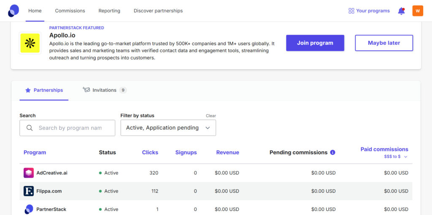The height and width of the screenshot is (215, 432).
Task: Click the Partnerships star icon
Action: click(x=28, y=90)
